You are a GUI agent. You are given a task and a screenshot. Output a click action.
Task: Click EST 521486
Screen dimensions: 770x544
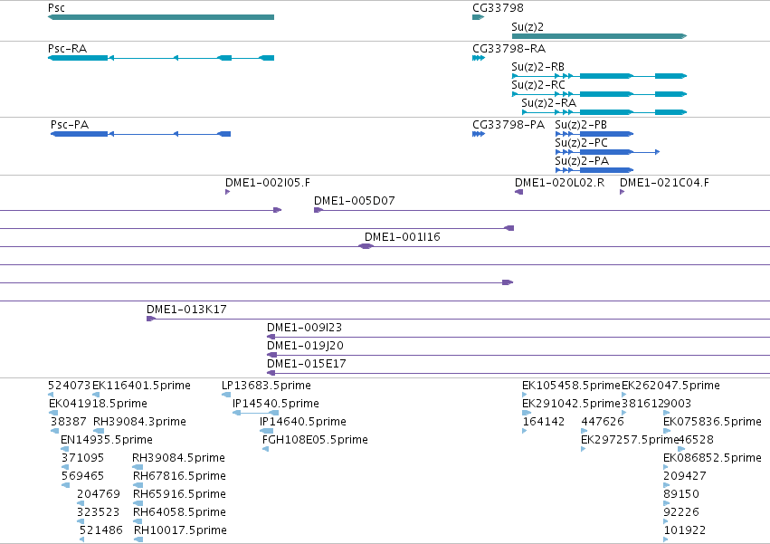coord(100,530)
